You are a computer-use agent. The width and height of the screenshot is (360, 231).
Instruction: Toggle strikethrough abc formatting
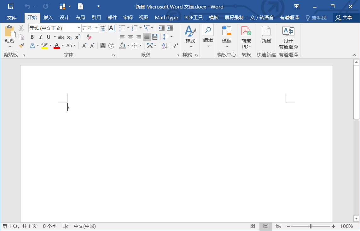[x=61, y=37]
